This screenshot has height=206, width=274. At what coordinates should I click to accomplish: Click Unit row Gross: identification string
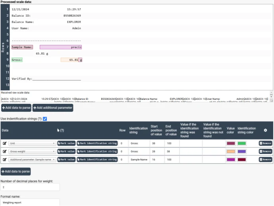tap(139, 143)
